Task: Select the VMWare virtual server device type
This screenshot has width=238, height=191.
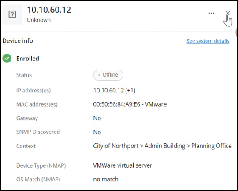Action: click(x=123, y=165)
